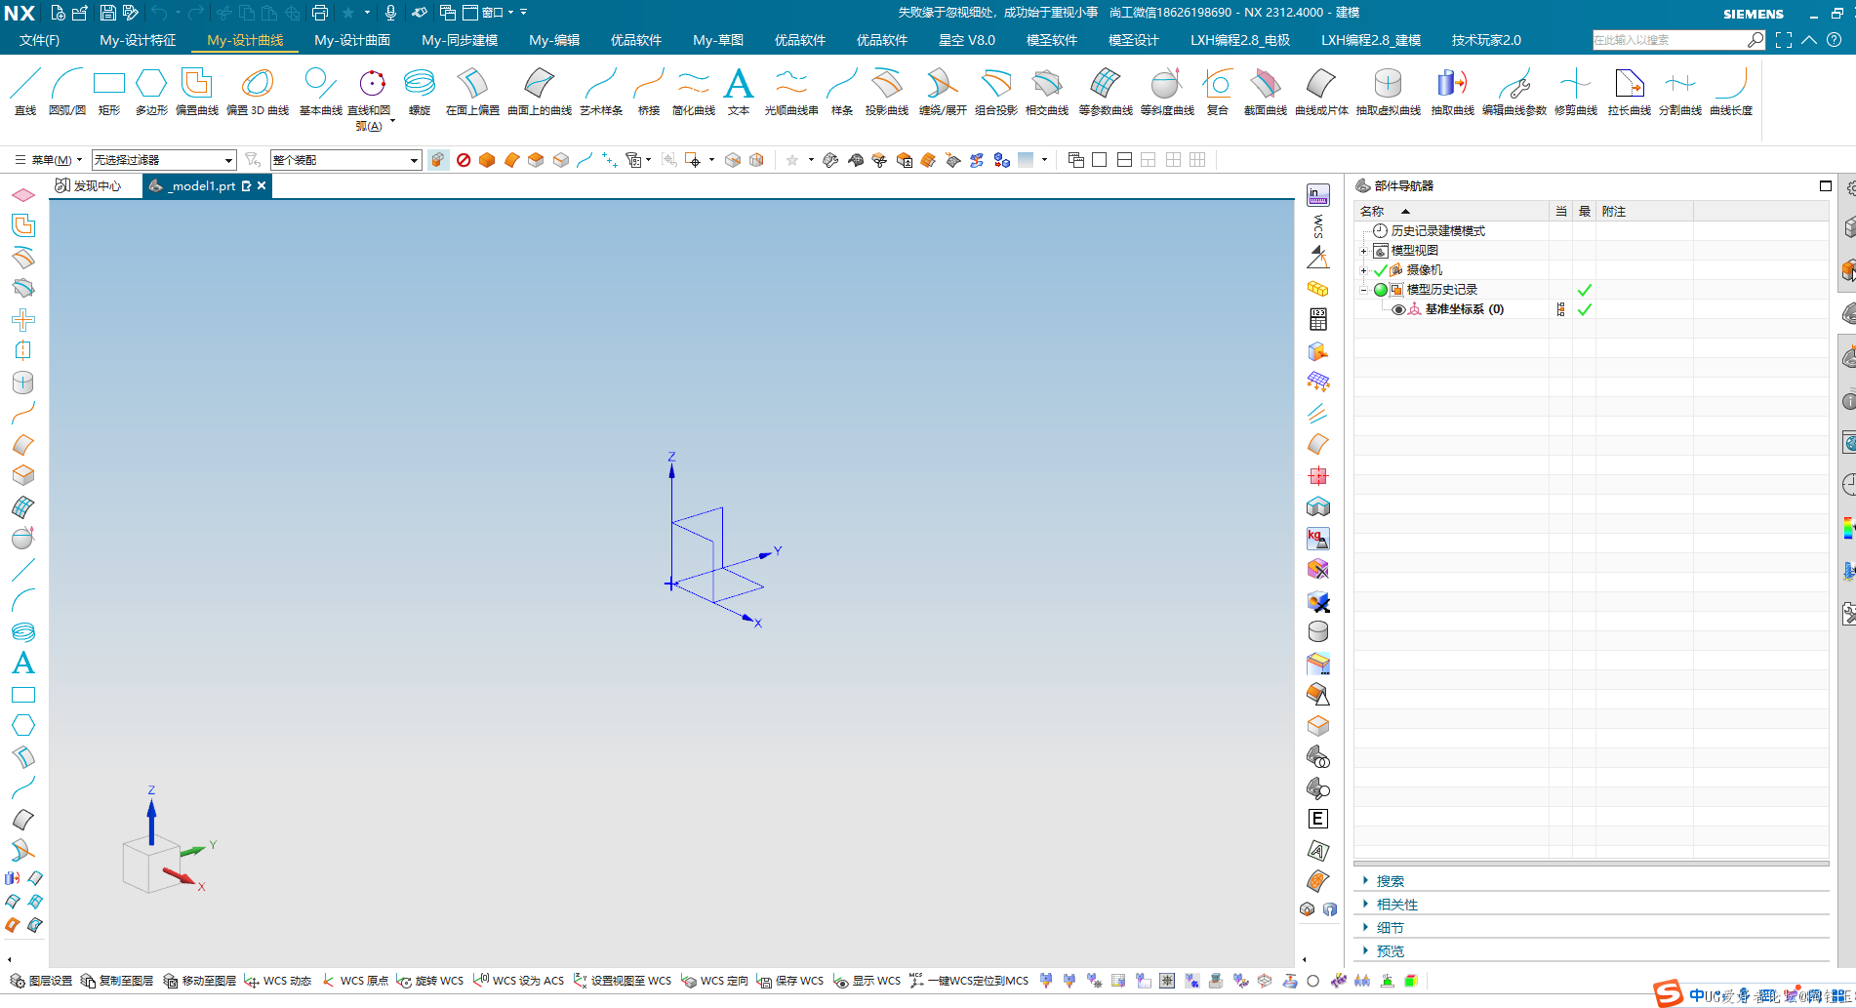Open the 相交曲线 intersection curve tool

point(1047,92)
